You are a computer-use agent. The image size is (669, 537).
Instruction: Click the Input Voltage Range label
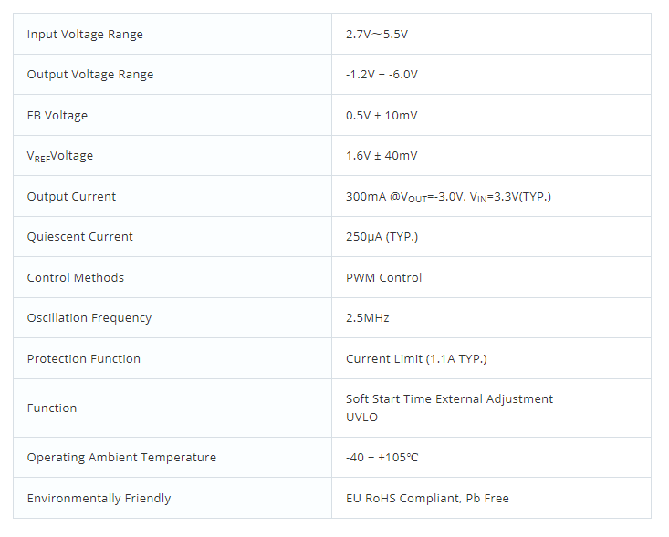pyautogui.click(x=85, y=34)
